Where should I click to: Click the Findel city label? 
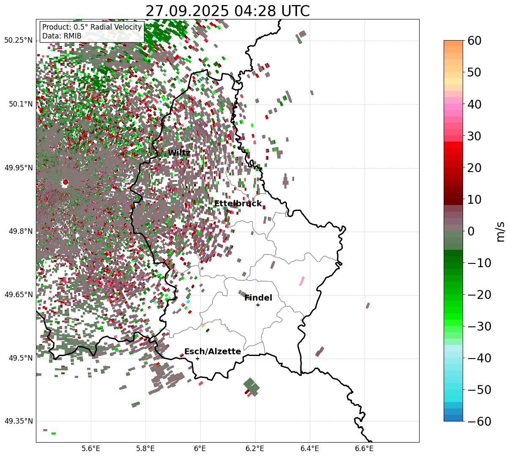tap(258, 298)
